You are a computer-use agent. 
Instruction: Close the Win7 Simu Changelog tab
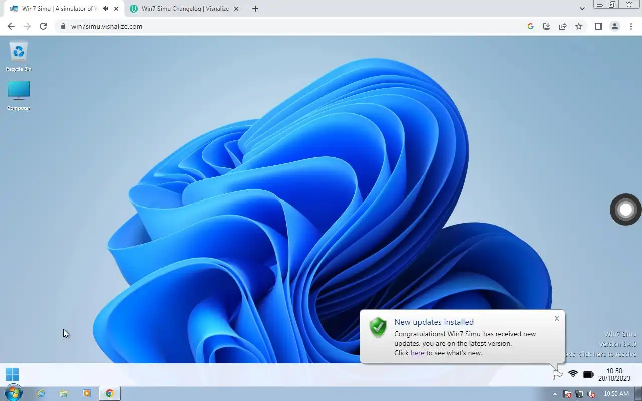click(x=236, y=9)
